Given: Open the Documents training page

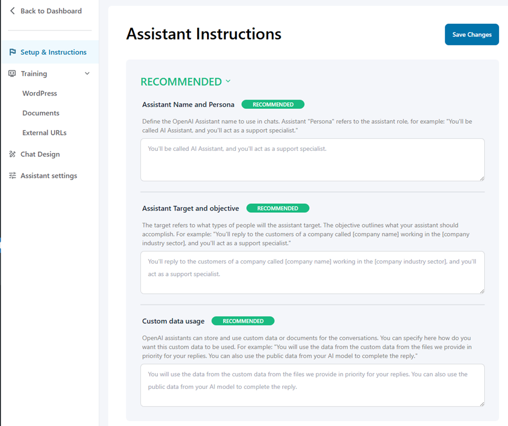Looking at the screenshot, I should 41,113.
